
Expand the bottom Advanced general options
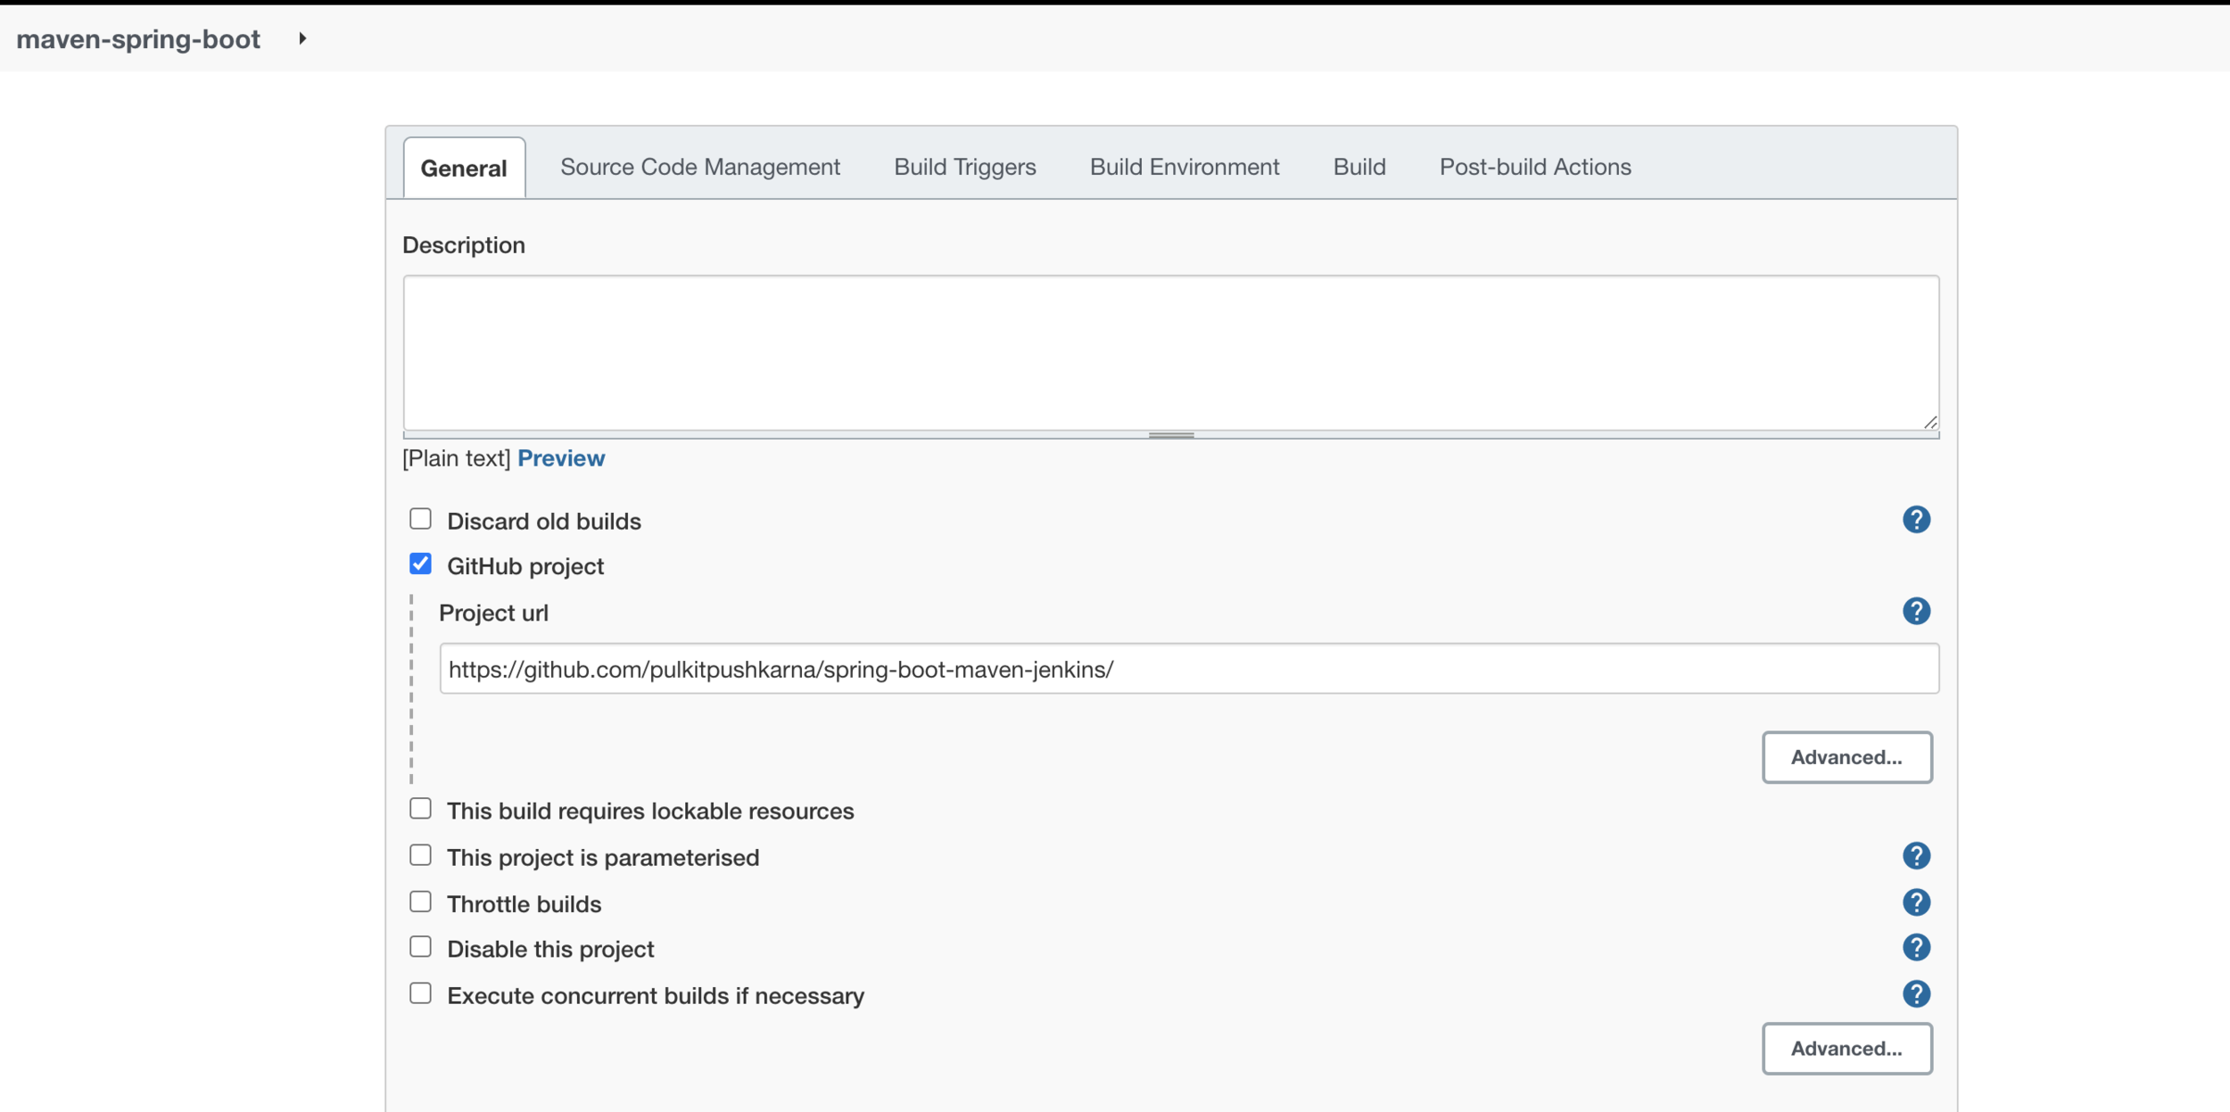1846,1049
